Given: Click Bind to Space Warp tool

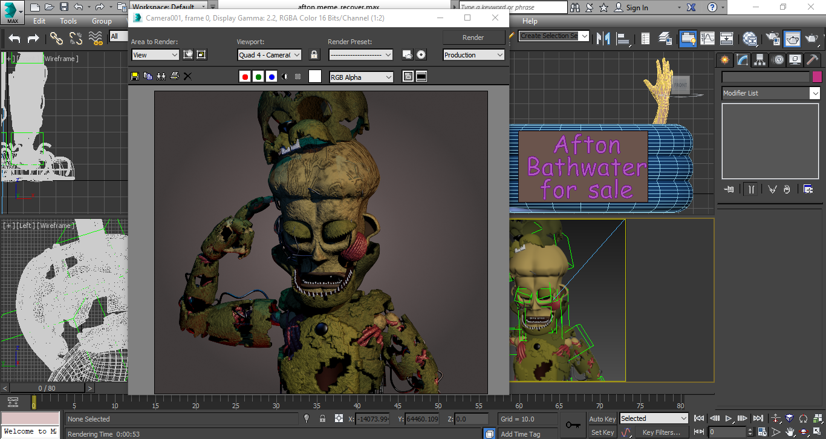Looking at the screenshot, I should 96,39.
